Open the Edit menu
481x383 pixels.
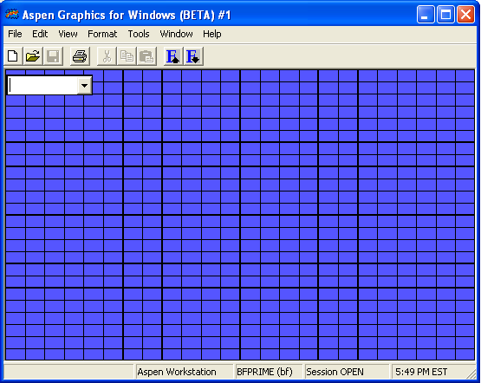tap(40, 34)
